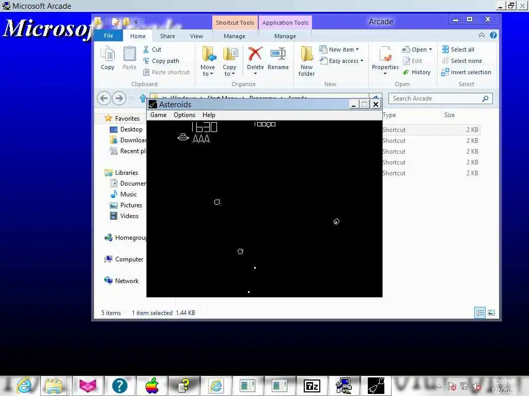
Task: Click the blue Help question mark icon
Action: (x=493, y=35)
